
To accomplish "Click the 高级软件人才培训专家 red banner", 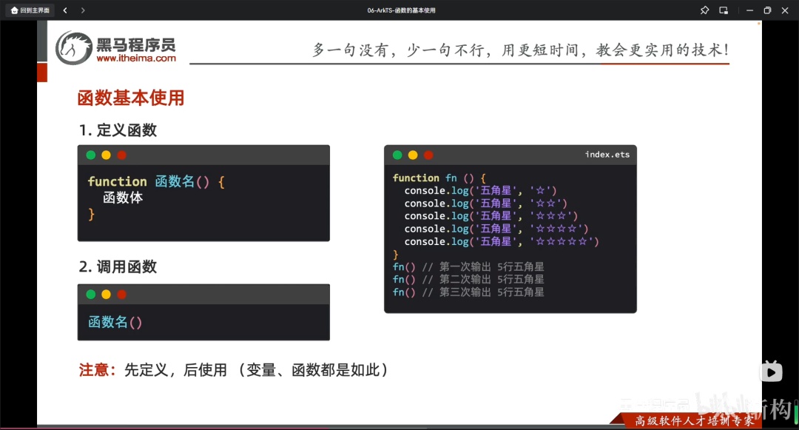I will pos(693,420).
